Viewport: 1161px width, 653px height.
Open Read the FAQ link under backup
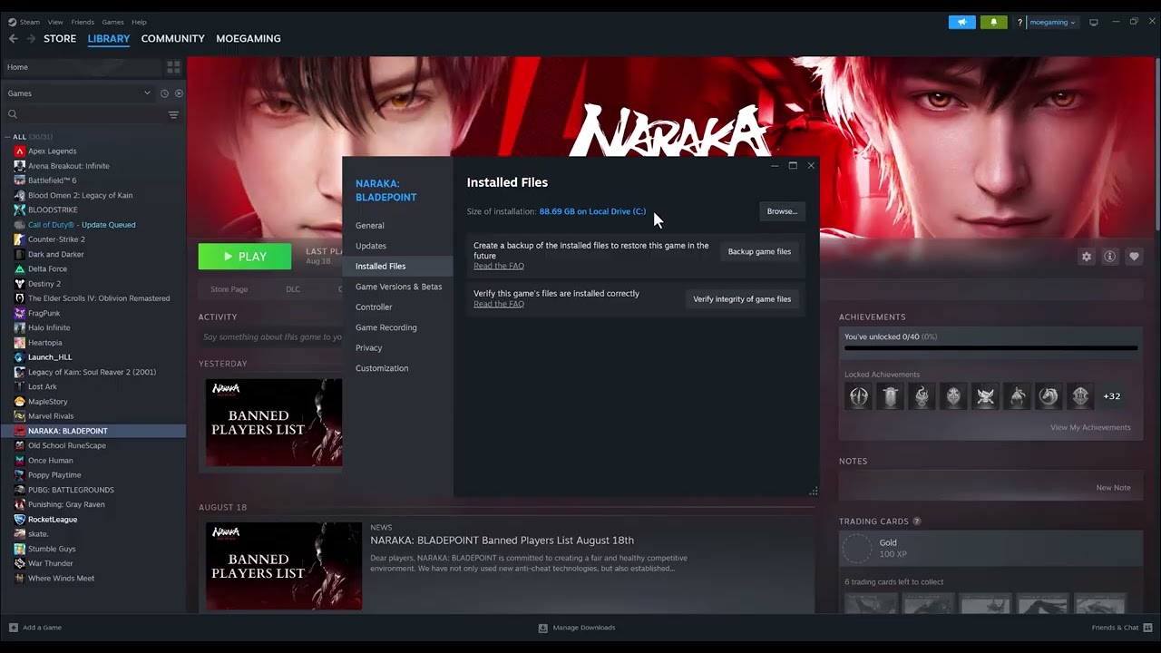499,266
